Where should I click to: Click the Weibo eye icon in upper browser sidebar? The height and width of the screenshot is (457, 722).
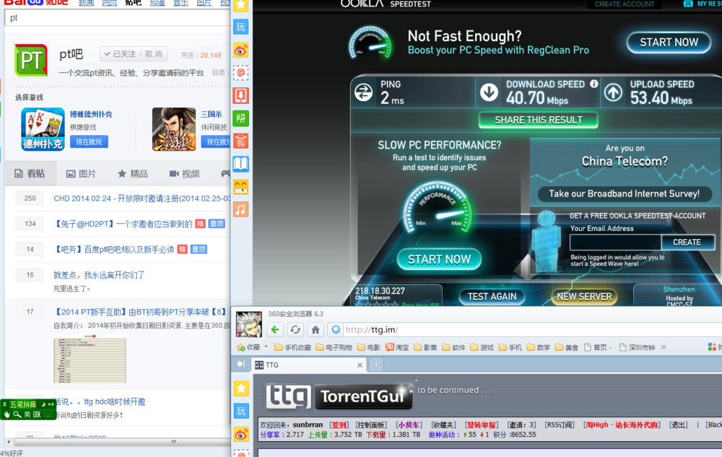pos(241,50)
